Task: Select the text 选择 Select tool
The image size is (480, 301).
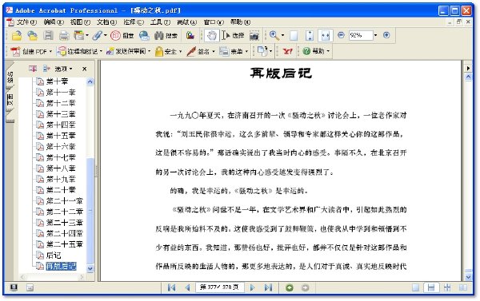Action: click(233, 36)
